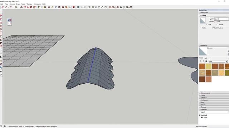Open the Draw menu
The width and height of the screenshot is (229, 128).
[18, 4]
